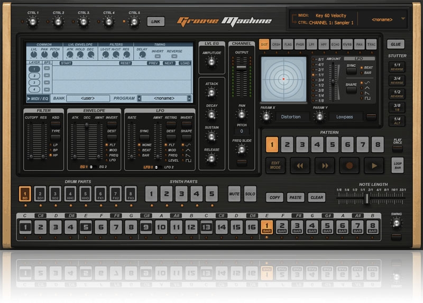The height and width of the screenshot is (303, 423).
Task: Click the FREQ SLIDE knob
Action: (x=242, y=149)
